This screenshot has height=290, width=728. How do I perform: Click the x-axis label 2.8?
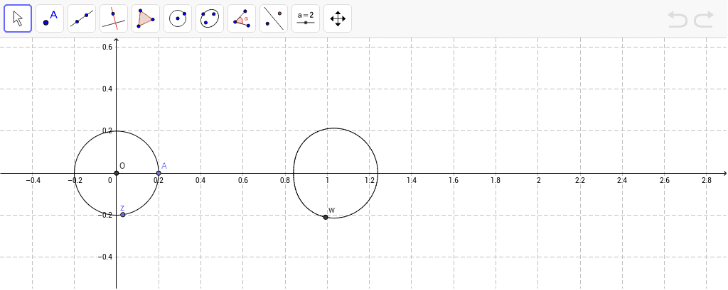pos(707,181)
